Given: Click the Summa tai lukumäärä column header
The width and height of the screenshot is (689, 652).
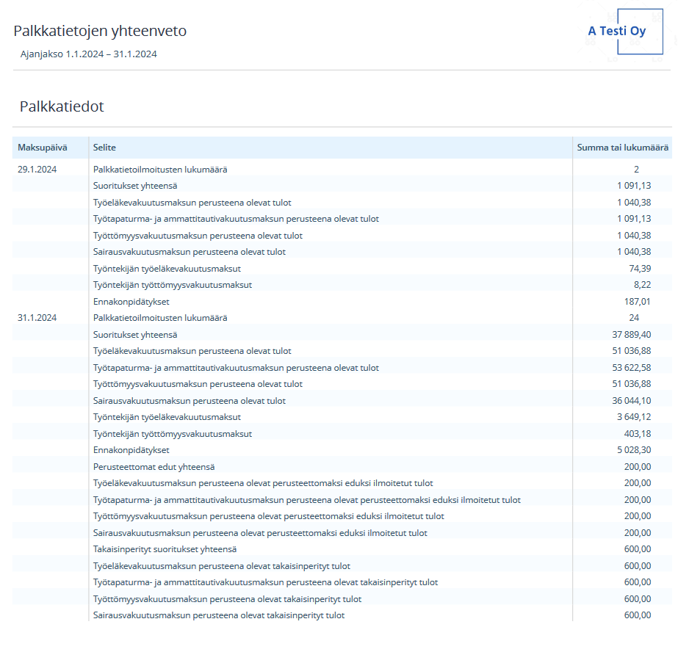Looking at the screenshot, I should (622, 148).
